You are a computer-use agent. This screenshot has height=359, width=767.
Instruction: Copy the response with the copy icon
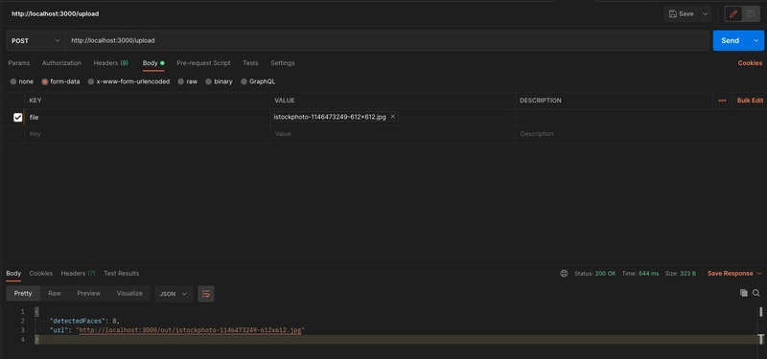pyautogui.click(x=744, y=293)
